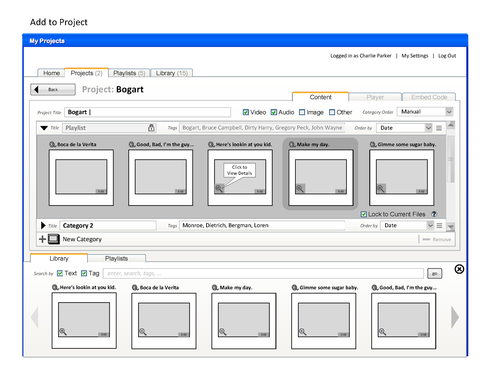
Task: Click the plus icon for New Category
Action: (42, 239)
